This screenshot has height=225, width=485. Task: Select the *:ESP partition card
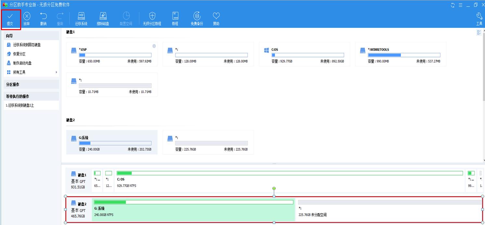(112, 54)
